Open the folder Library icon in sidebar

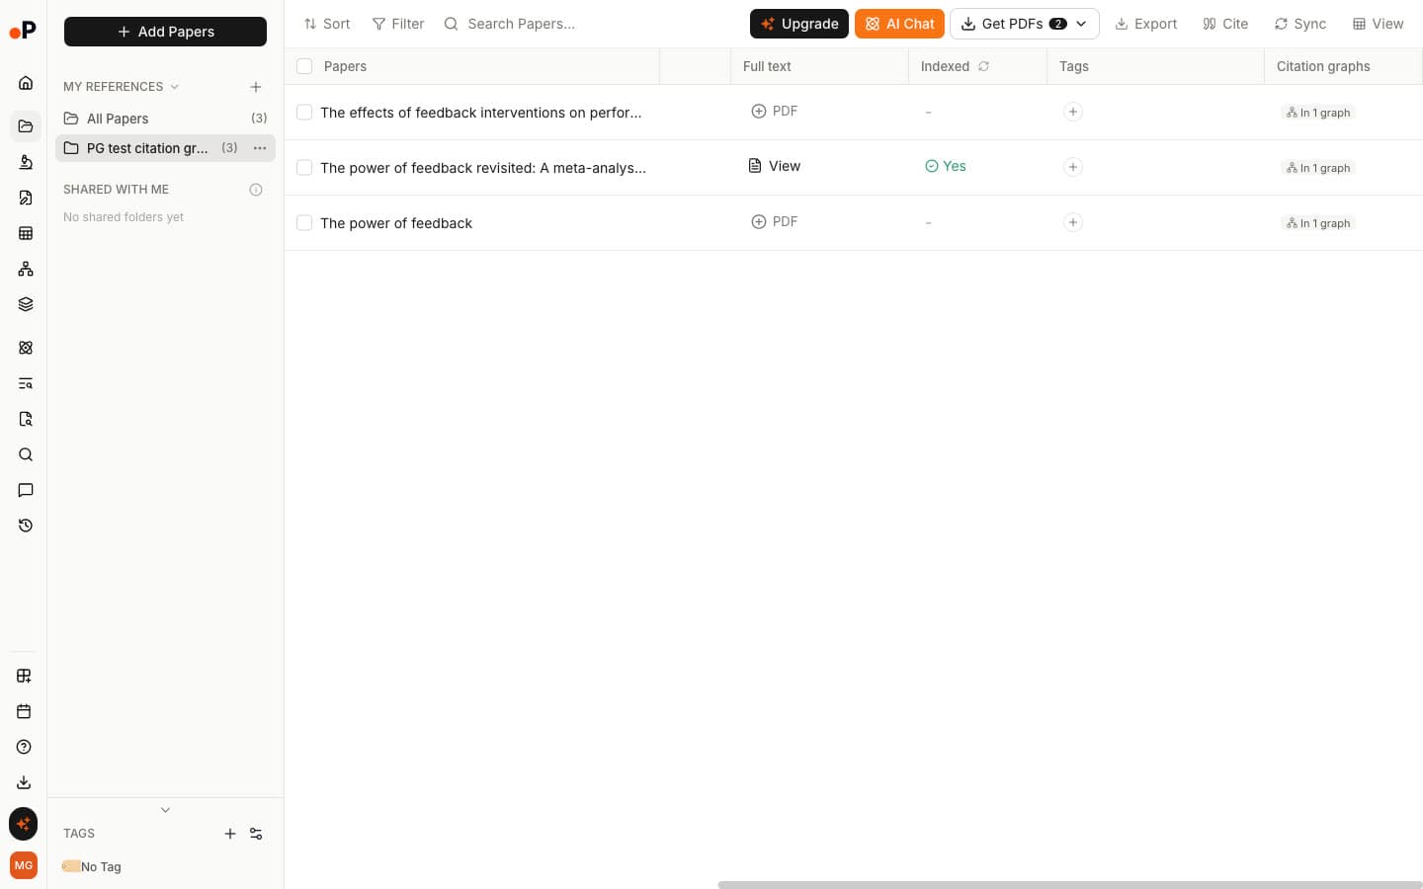point(26,126)
